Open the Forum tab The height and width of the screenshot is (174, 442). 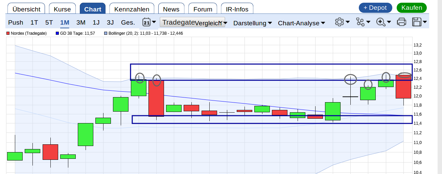[203, 9]
